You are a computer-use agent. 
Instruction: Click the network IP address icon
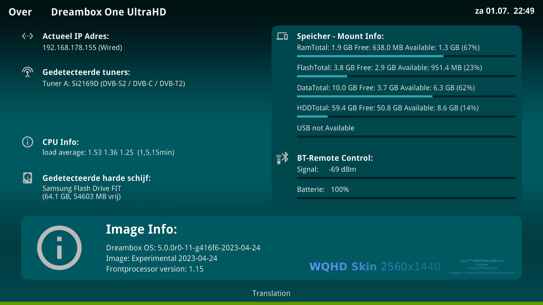click(x=28, y=36)
